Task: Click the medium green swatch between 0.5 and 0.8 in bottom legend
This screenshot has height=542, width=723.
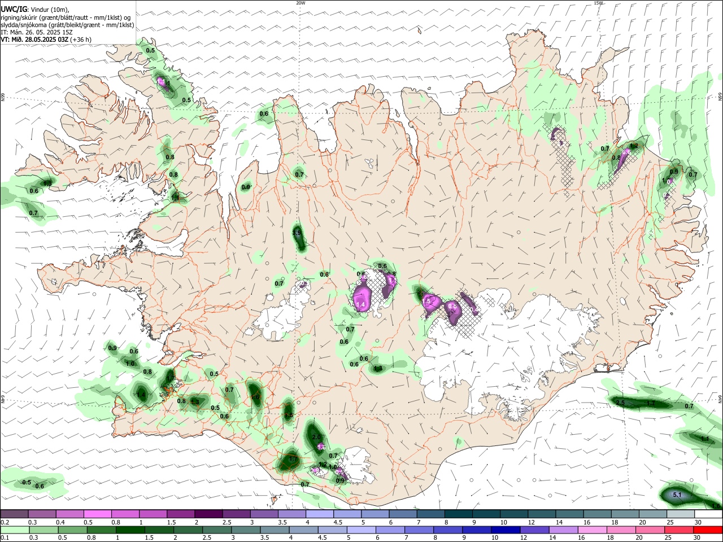Action: [x=72, y=530]
